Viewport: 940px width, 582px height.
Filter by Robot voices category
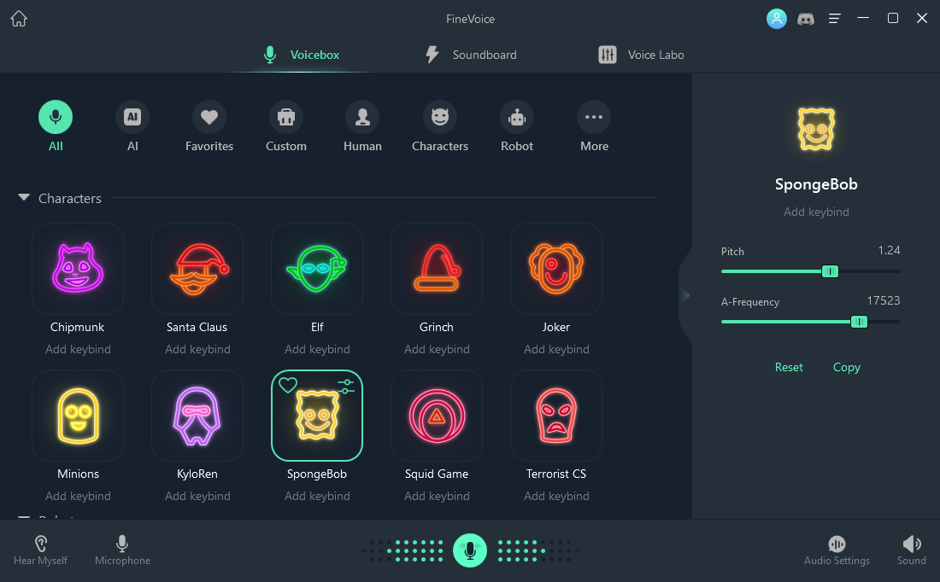click(x=517, y=126)
